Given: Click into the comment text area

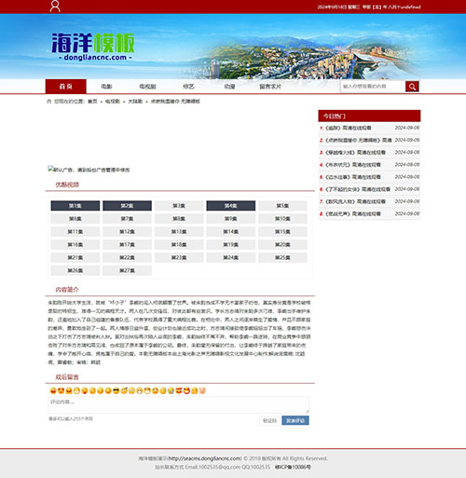Looking at the screenshot, I should (x=179, y=404).
